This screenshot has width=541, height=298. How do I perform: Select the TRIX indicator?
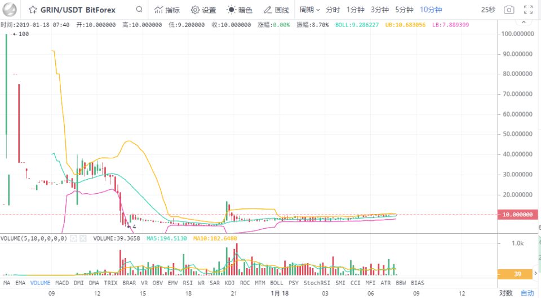111,283
